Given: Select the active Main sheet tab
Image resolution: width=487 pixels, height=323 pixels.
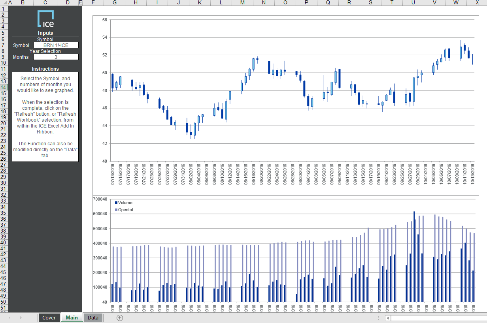Looking at the screenshot, I should click(x=72, y=317).
